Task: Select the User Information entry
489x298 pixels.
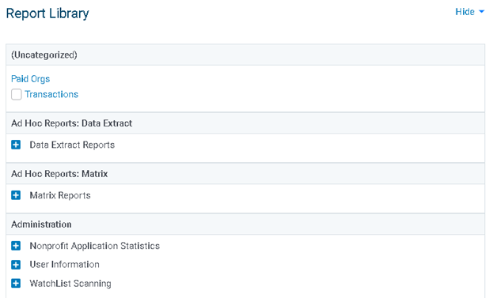Action: 64,264
